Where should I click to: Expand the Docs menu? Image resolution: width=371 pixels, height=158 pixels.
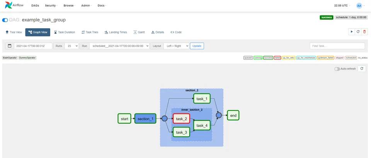tap(102, 5)
